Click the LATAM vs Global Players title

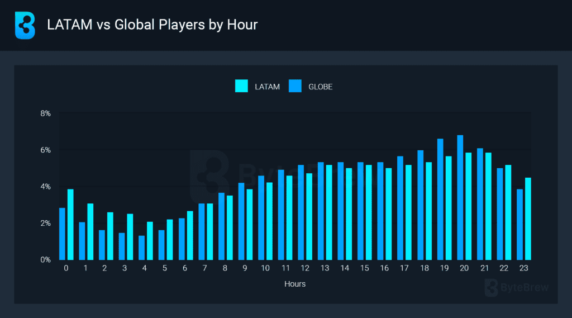point(152,25)
